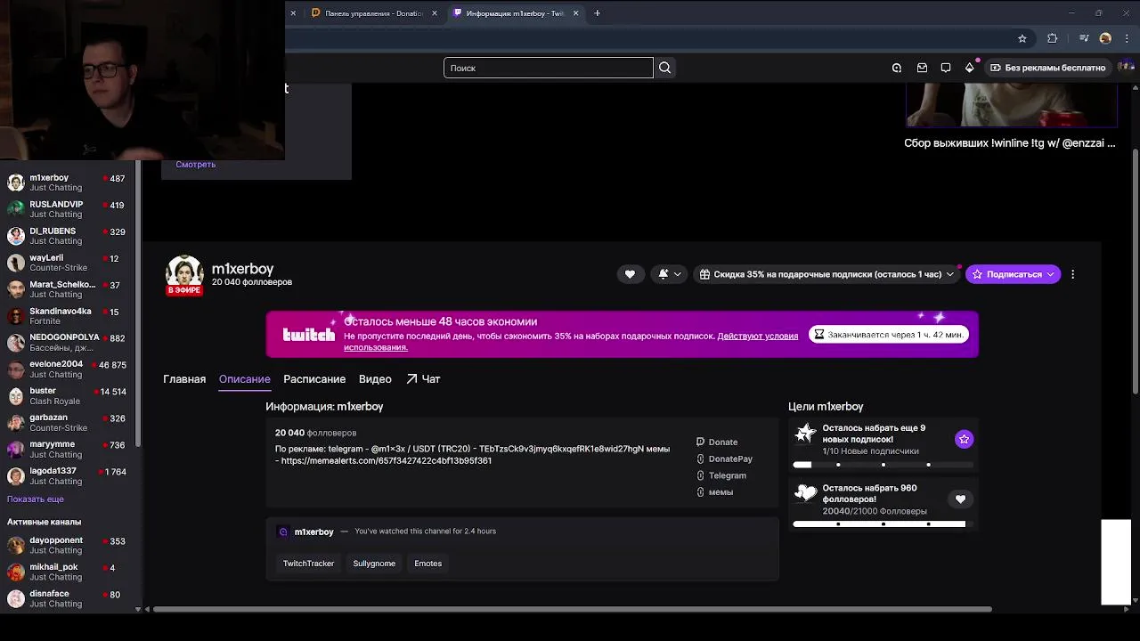Switch to the Панель управления browser tab
This screenshot has width=1140, height=641.
tap(372, 13)
